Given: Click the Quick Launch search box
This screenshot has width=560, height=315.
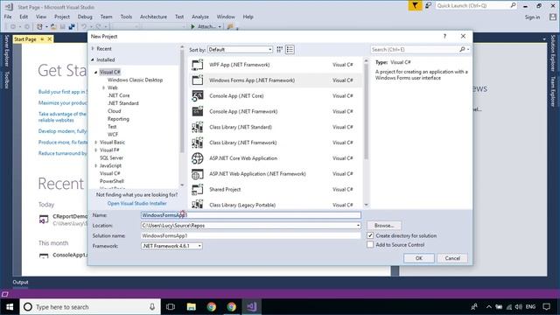Looking at the screenshot, I should click(472, 5).
